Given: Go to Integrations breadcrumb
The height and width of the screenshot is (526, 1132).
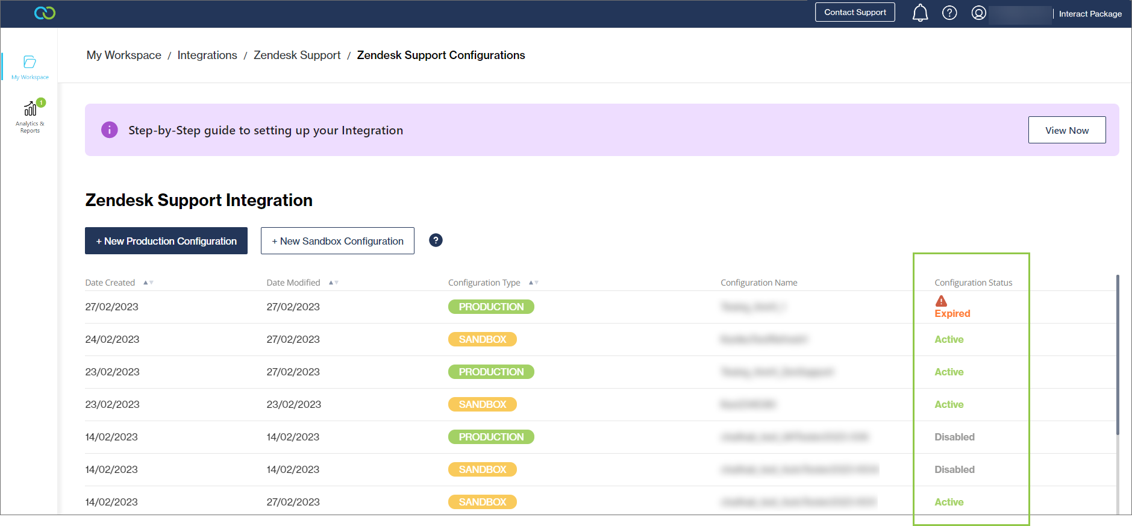Looking at the screenshot, I should [x=207, y=55].
